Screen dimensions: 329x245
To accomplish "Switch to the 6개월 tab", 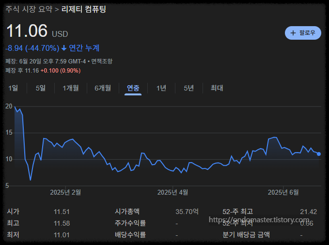I will point(103,88).
